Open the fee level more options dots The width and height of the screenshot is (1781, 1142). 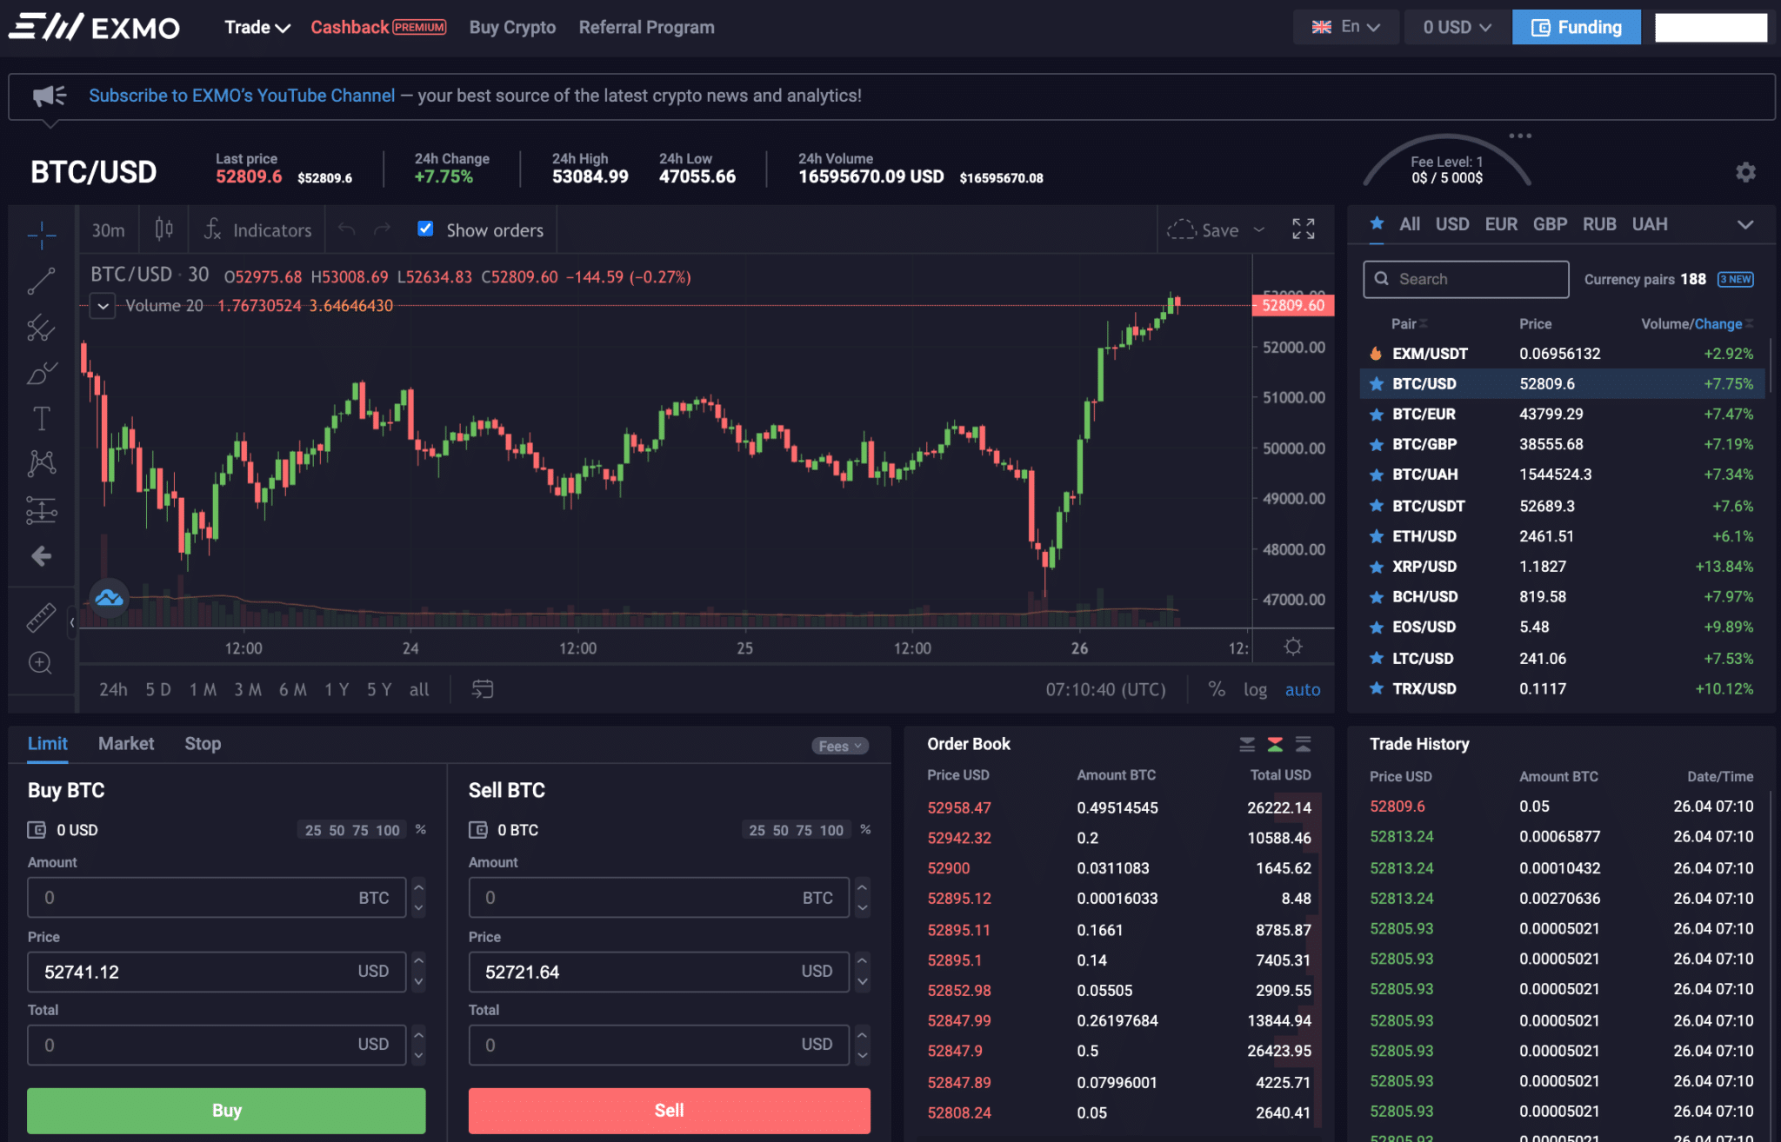1520,136
